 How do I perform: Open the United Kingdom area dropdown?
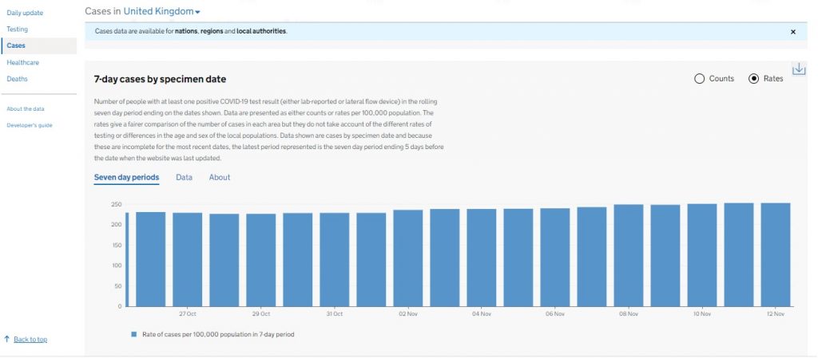[x=162, y=11]
